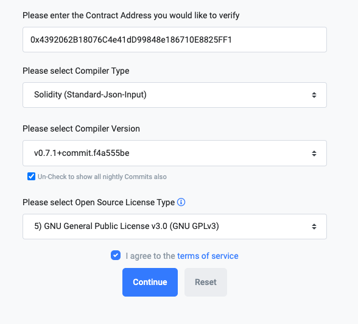358x324 pixels.
Task: Uncheck the nightly commits checkbox
Action: click(31, 177)
